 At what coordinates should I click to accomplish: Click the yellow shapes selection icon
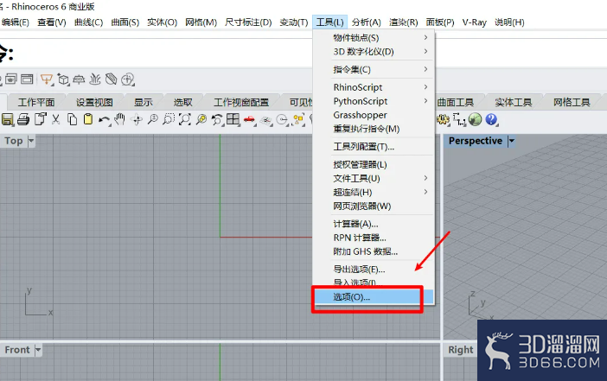click(298, 119)
